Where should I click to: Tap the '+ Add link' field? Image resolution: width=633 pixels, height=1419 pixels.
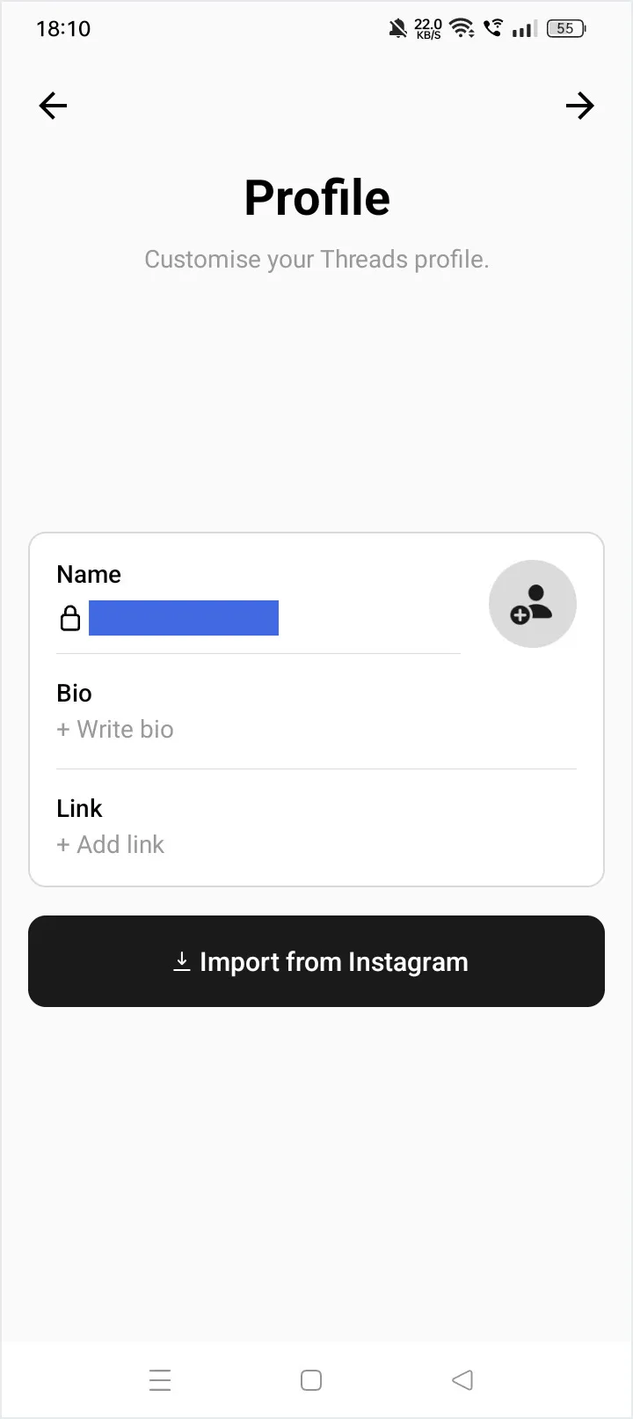click(x=111, y=844)
